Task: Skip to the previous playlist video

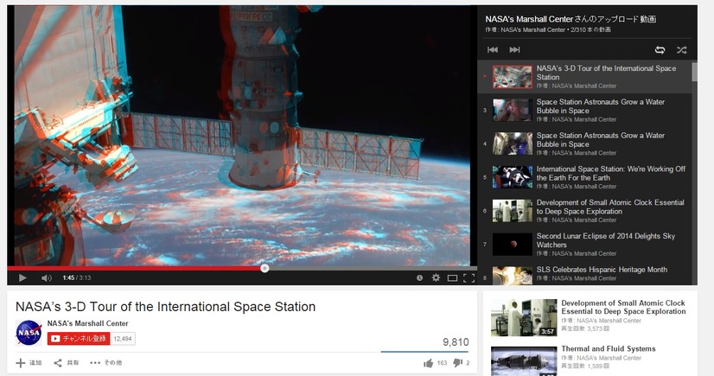Action: 493,49
